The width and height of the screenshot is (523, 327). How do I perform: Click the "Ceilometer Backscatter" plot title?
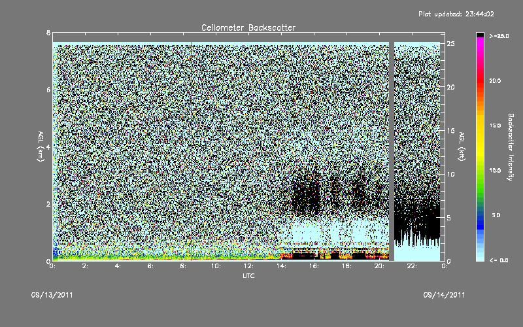pyautogui.click(x=248, y=27)
